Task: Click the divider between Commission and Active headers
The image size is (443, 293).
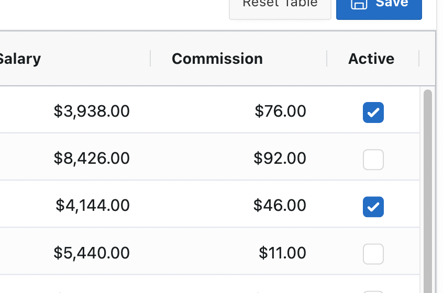Action: (x=327, y=59)
